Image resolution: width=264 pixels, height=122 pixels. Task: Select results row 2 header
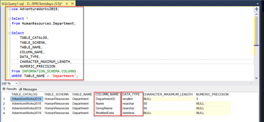(6, 104)
